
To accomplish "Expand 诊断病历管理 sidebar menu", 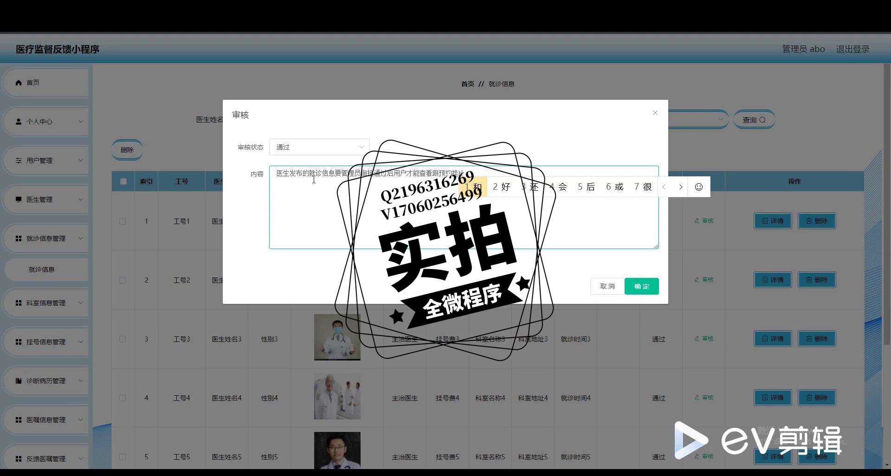I will pos(45,381).
